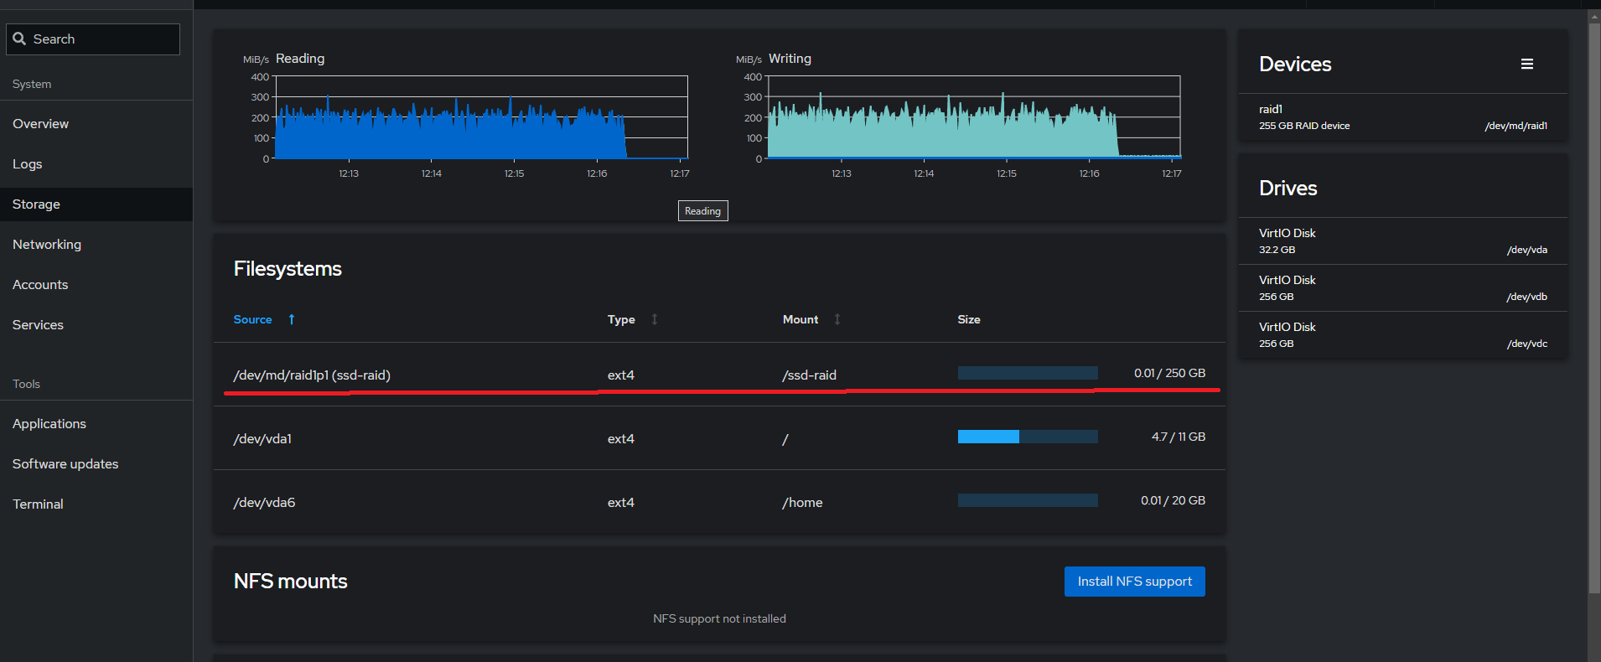Click the Devices panel heading
This screenshot has width=1601, height=662.
[1295, 65]
